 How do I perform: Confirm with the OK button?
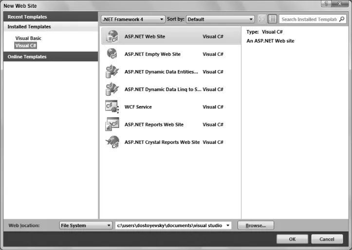point(292,239)
